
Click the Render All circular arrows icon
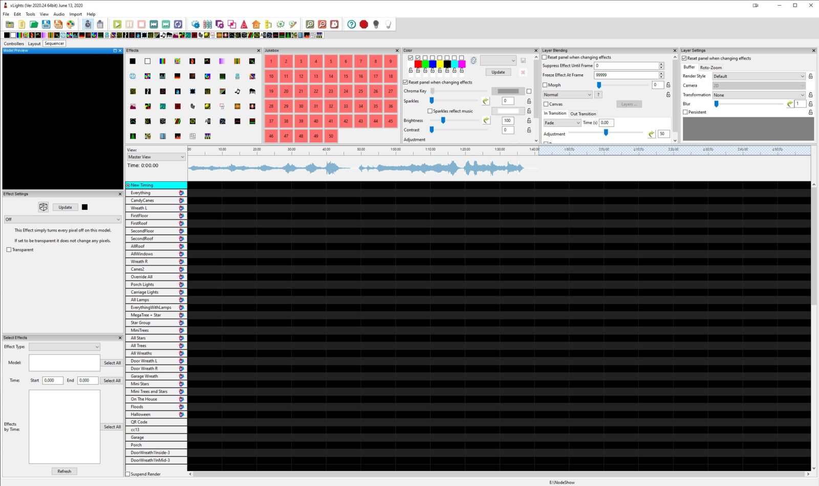[177, 24]
